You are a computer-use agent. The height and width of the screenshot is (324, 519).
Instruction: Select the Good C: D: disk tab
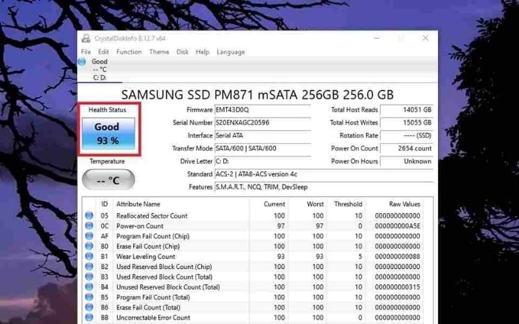point(100,69)
